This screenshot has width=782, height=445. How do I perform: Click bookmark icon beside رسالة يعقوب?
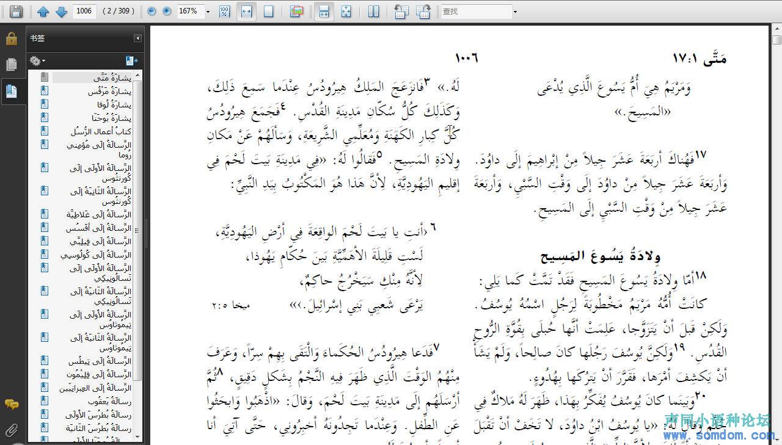point(45,400)
